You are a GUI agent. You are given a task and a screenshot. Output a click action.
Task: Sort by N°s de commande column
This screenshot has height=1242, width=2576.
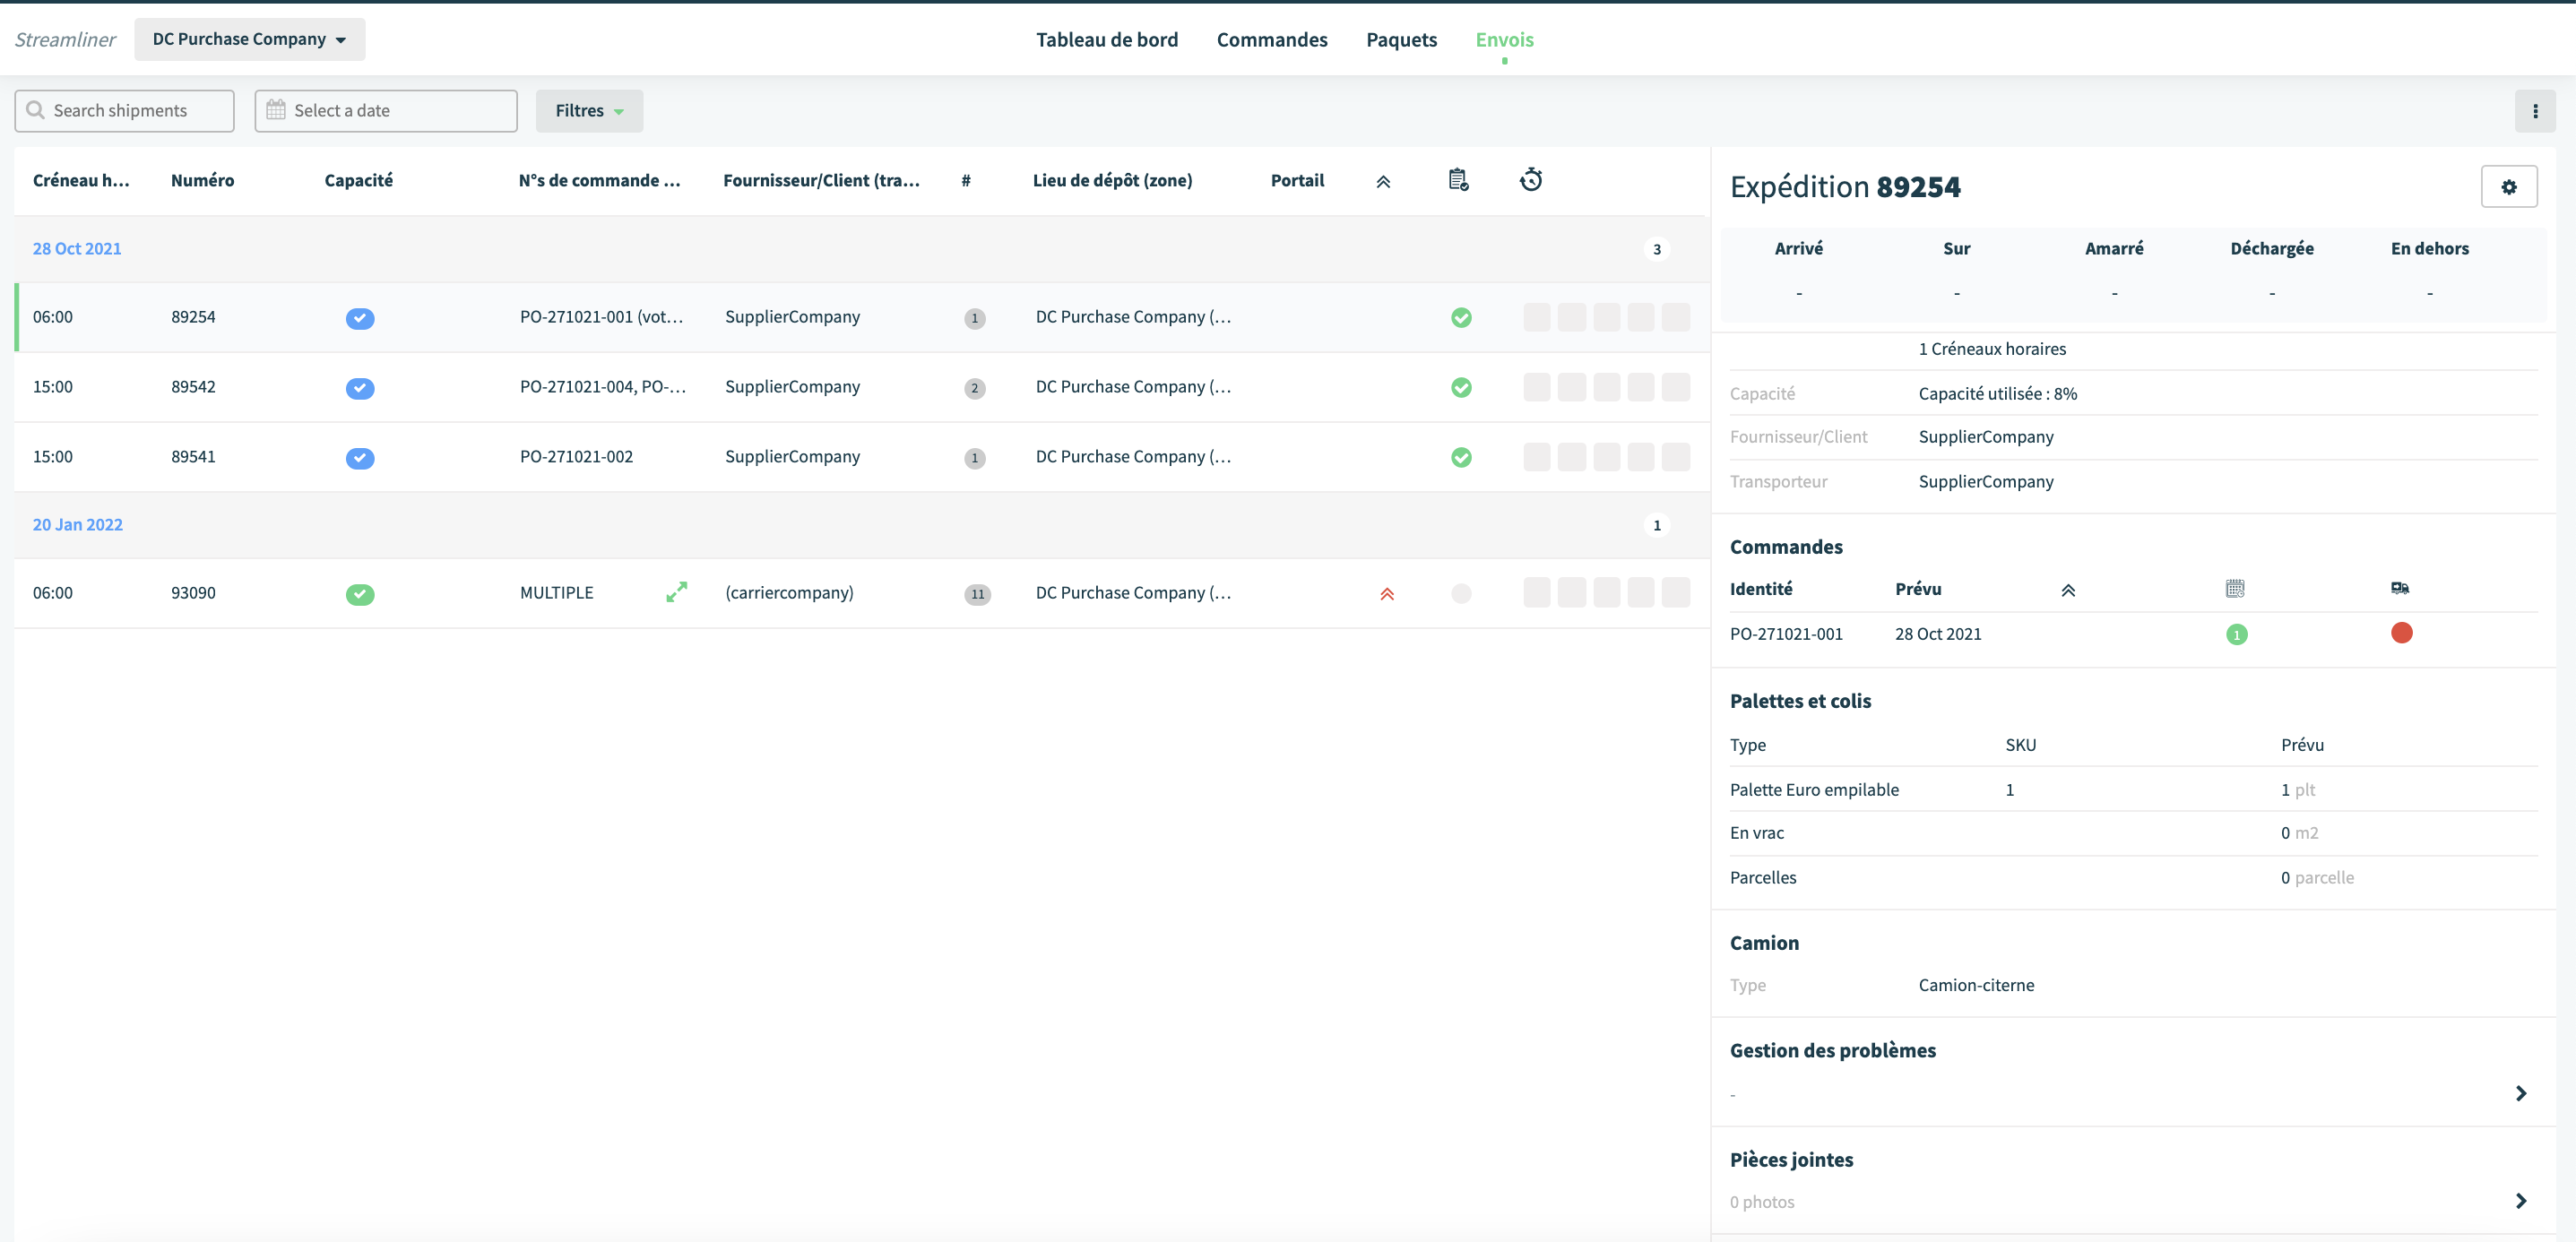pyautogui.click(x=599, y=181)
